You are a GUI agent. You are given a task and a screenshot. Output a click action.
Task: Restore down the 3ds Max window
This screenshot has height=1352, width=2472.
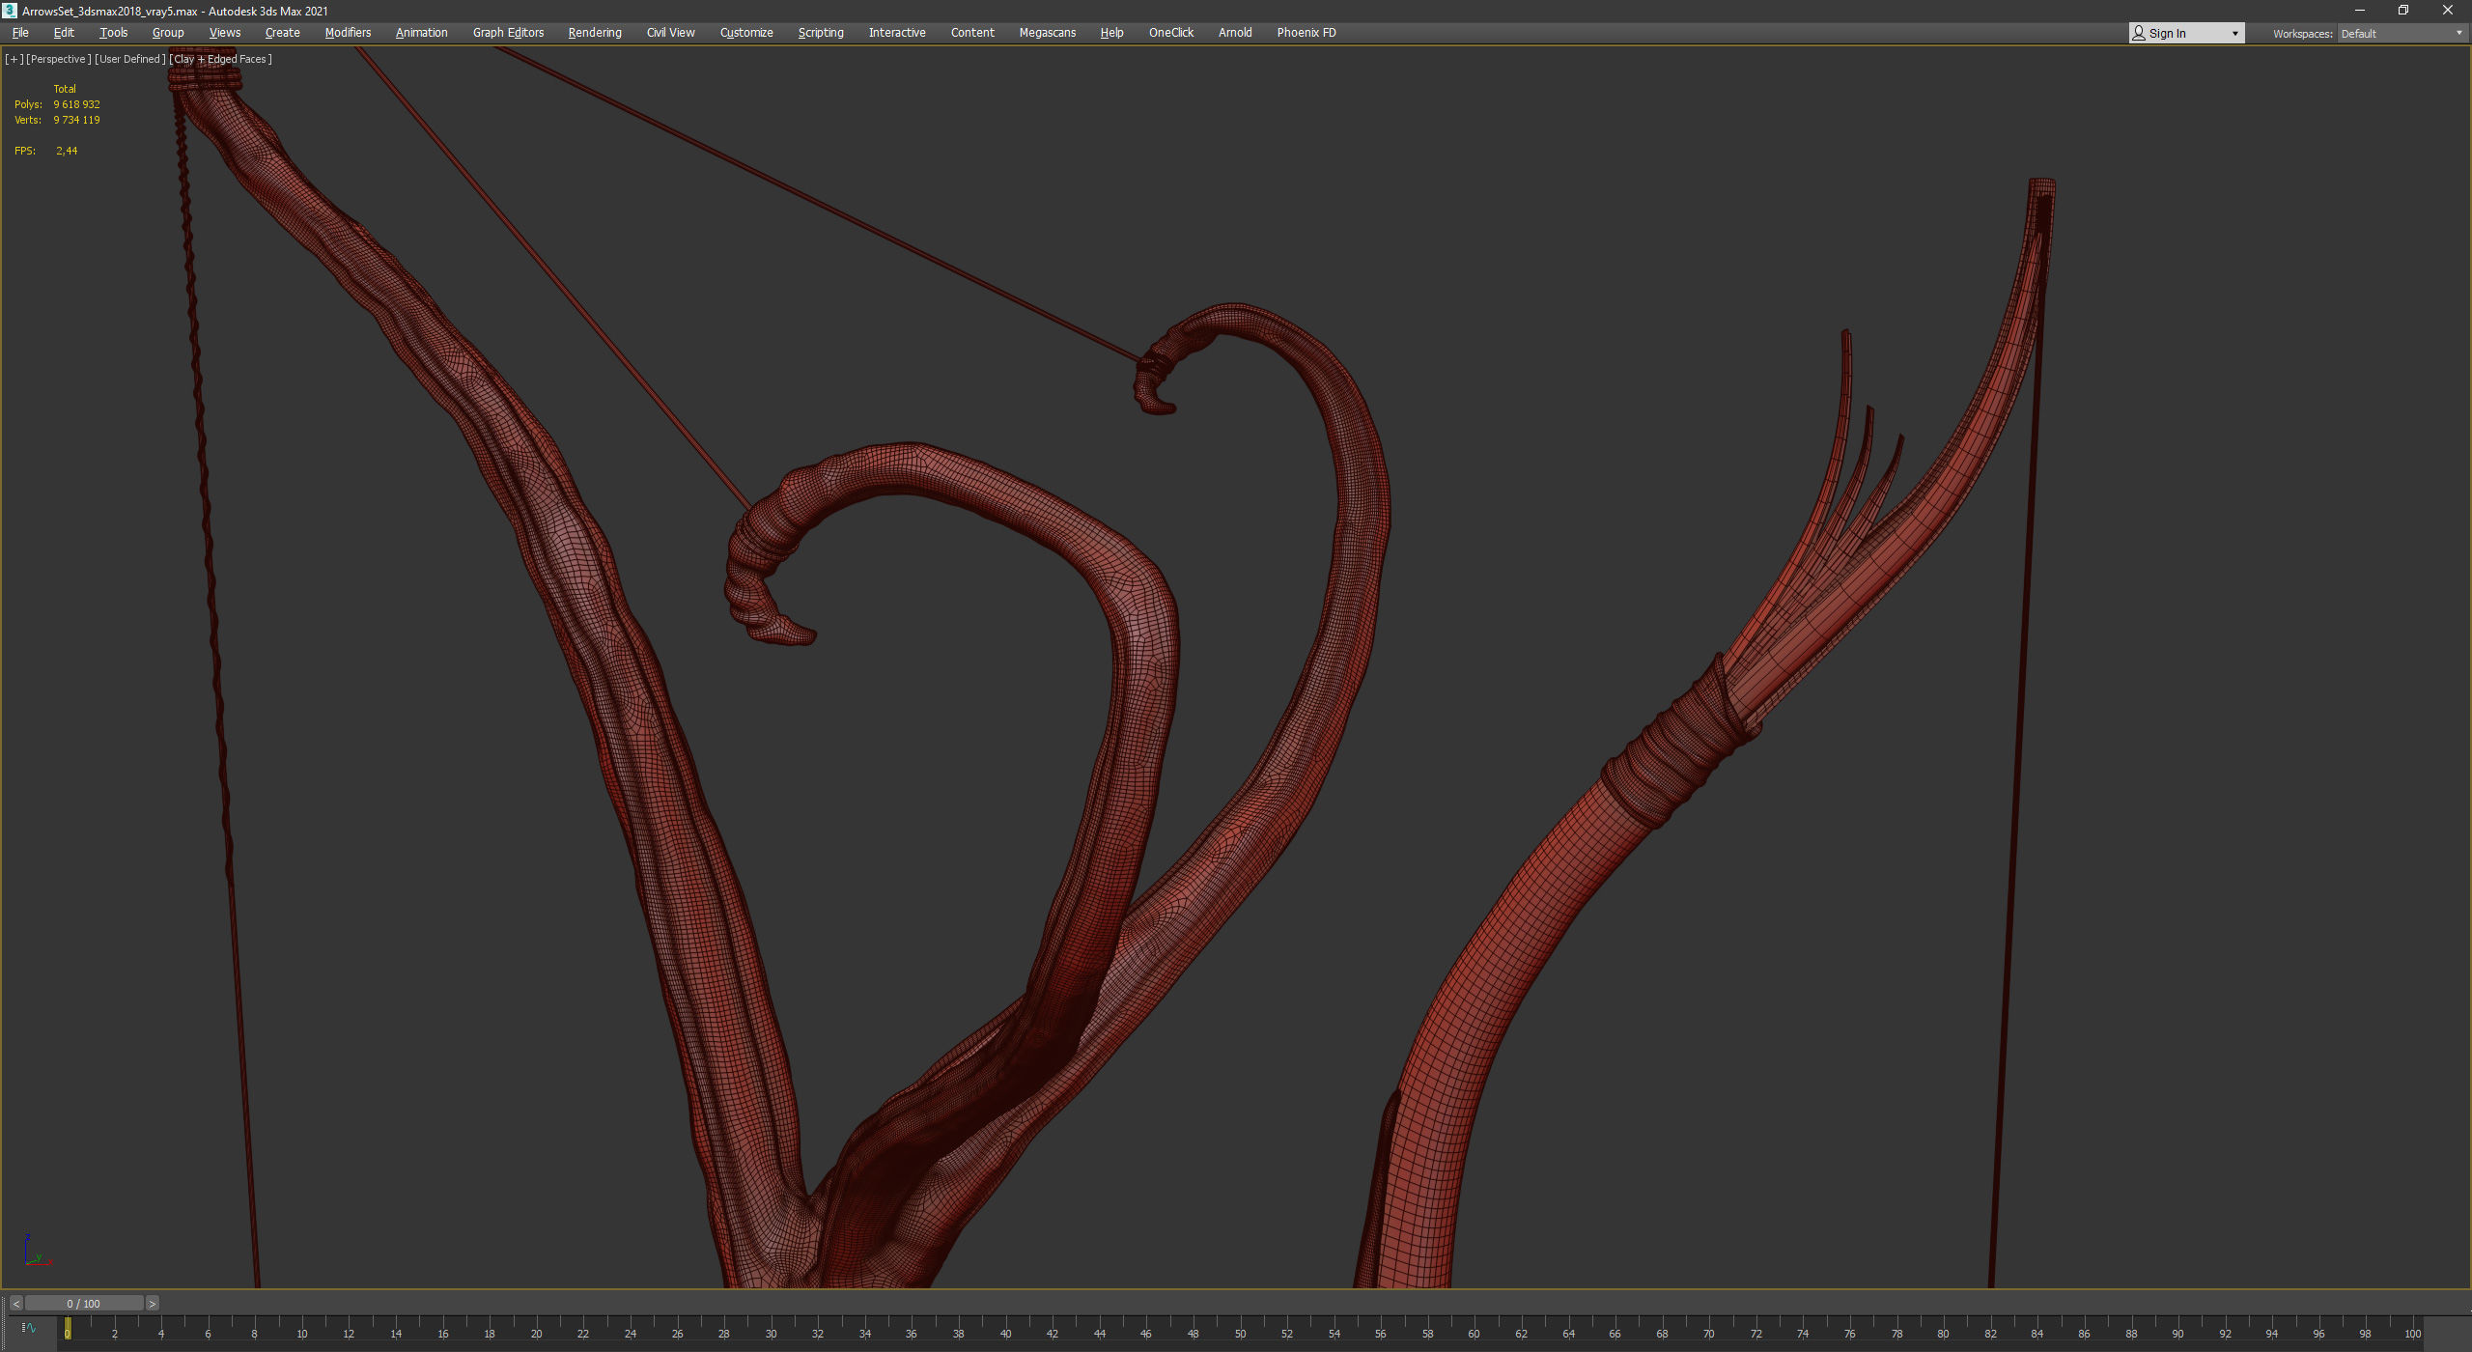click(2403, 11)
